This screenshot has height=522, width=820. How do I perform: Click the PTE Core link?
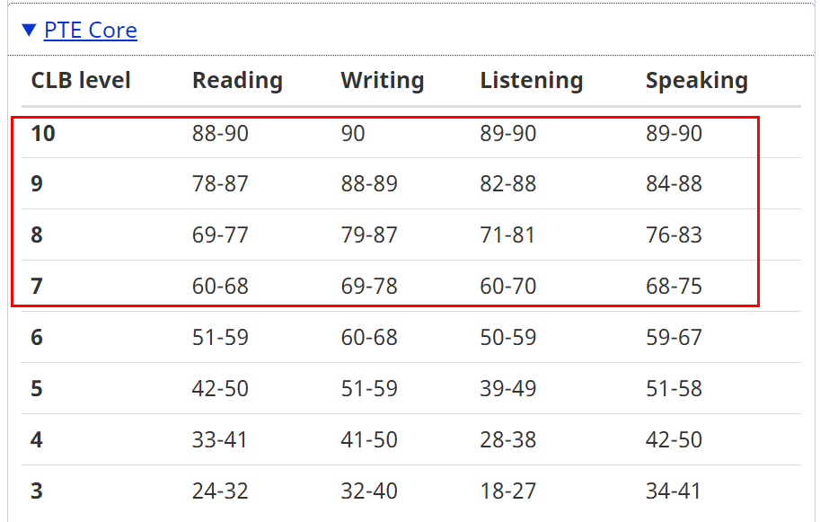coord(91,31)
